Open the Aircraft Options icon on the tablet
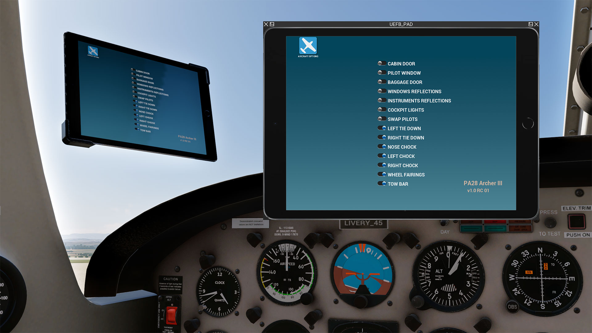This screenshot has width=592, height=333. coord(308,46)
